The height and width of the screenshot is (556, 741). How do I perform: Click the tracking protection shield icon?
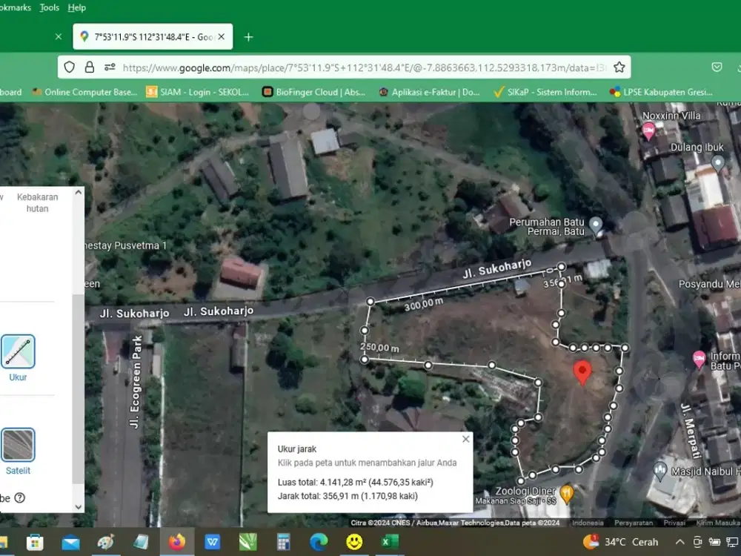(x=69, y=67)
